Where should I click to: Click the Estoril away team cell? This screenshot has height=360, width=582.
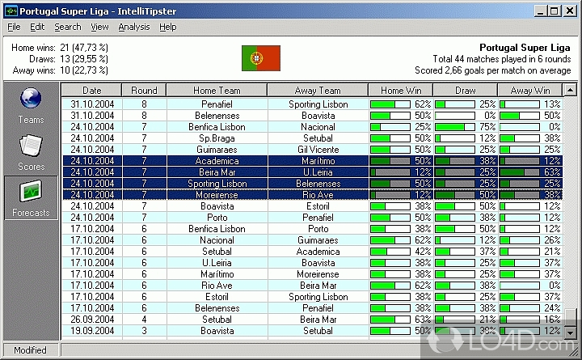(318, 206)
